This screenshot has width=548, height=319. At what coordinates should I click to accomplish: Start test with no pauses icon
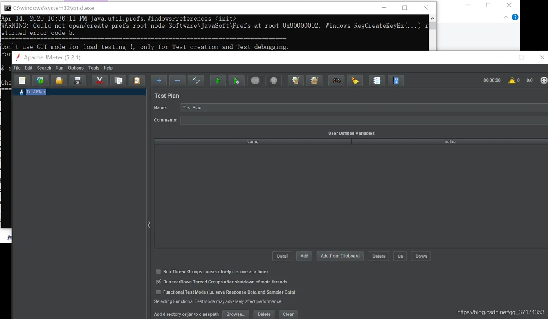(x=236, y=80)
